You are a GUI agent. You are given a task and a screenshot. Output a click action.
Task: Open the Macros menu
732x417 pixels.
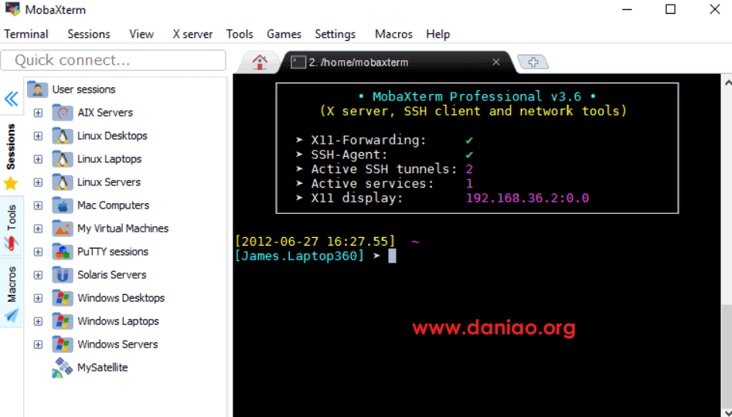(393, 34)
